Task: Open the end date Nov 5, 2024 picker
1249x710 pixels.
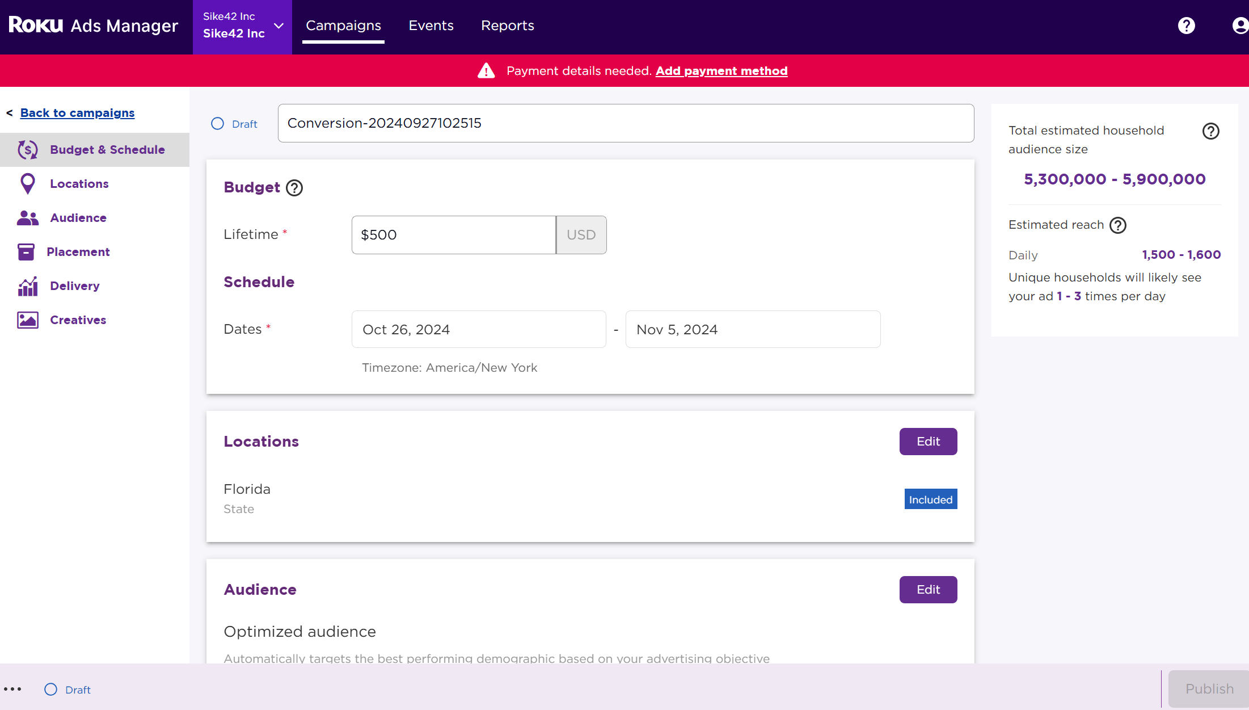Action: pos(752,329)
